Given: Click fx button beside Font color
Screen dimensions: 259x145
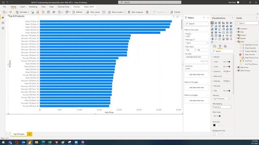Looking at the screenshot, I should click(222, 125).
